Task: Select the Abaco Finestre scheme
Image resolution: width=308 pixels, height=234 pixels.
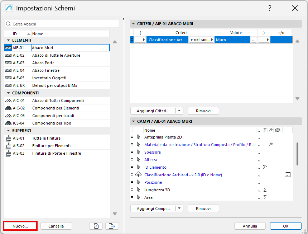Action: [46, 70]
